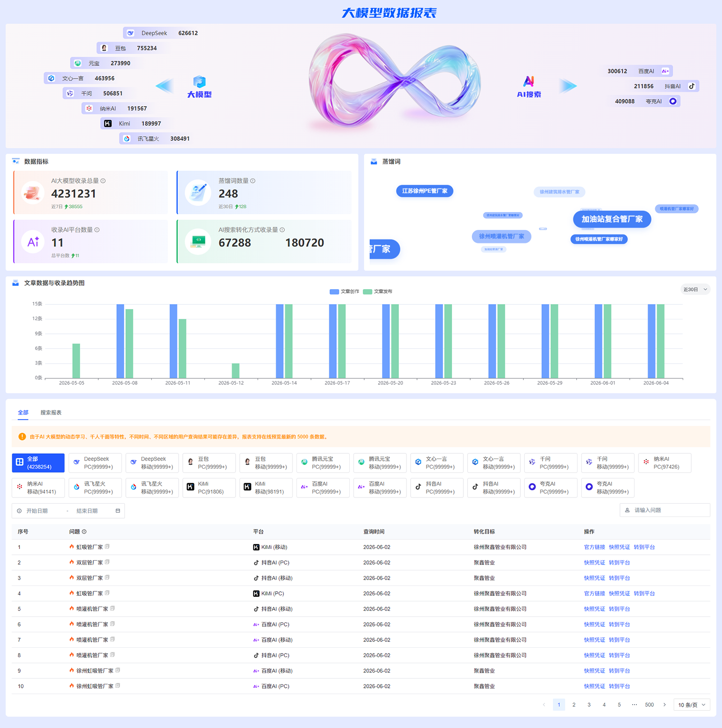The image size is (722, 728).
Task: Go to the previous page of results
Action: (544, 705)
